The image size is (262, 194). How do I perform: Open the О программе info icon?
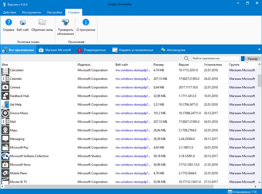(86, 23)
